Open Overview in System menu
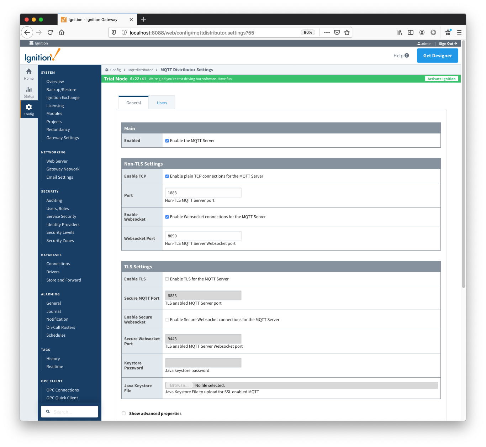486x447 pixels. click(x=55, y=81)
